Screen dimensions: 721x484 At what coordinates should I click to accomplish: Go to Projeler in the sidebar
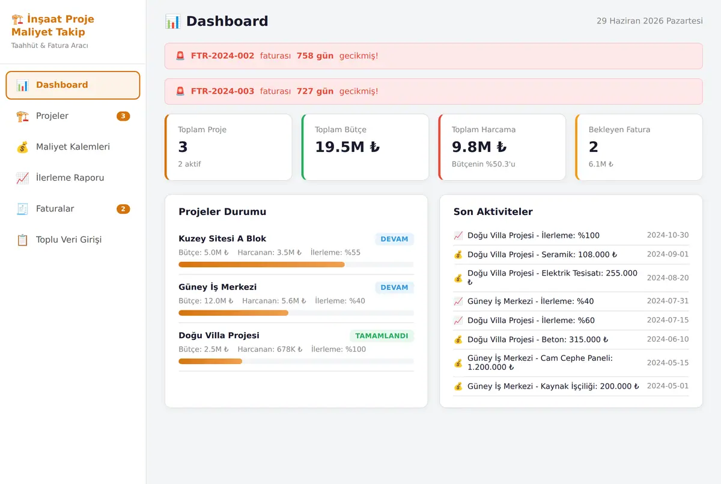(73, 116)
